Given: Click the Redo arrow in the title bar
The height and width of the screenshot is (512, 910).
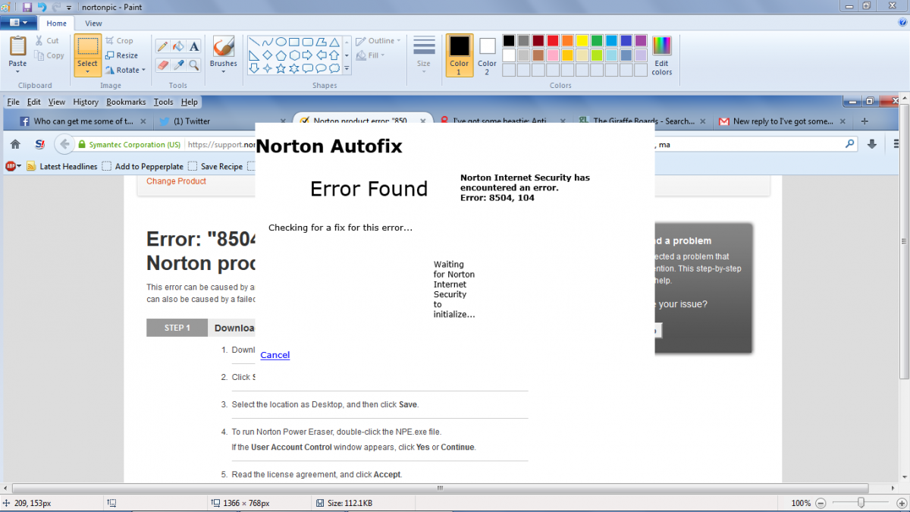Looking at the screenshot, I should 56,7.
